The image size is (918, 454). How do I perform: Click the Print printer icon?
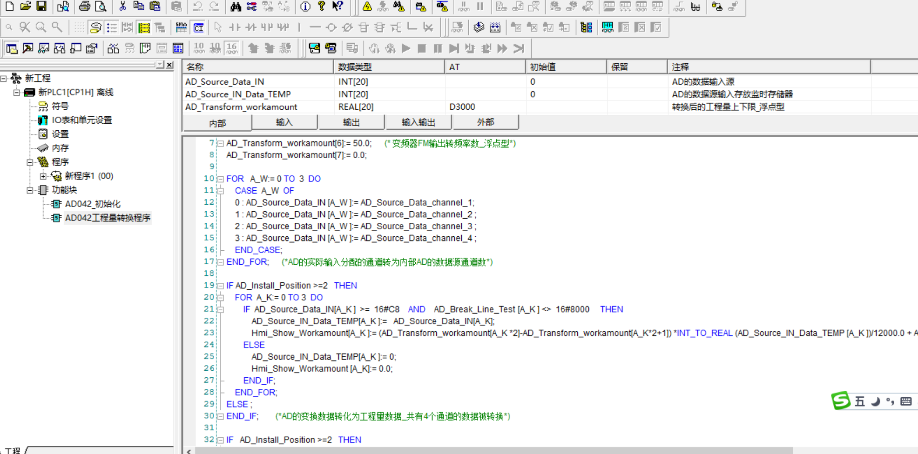(84, 6)
